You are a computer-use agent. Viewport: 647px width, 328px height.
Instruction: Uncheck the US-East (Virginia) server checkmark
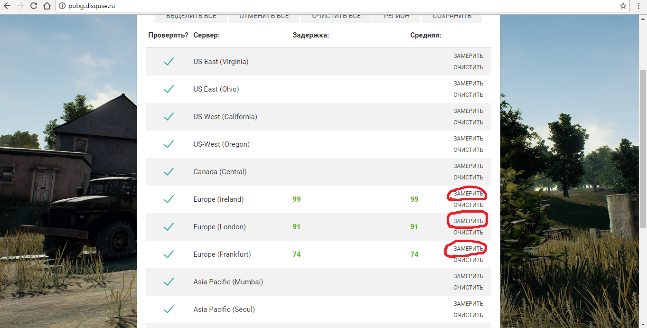pos(169,62)
